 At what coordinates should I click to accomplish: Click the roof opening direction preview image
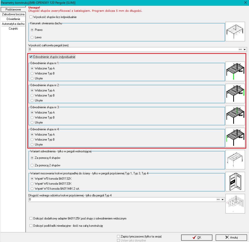click(x=235, y=32)
